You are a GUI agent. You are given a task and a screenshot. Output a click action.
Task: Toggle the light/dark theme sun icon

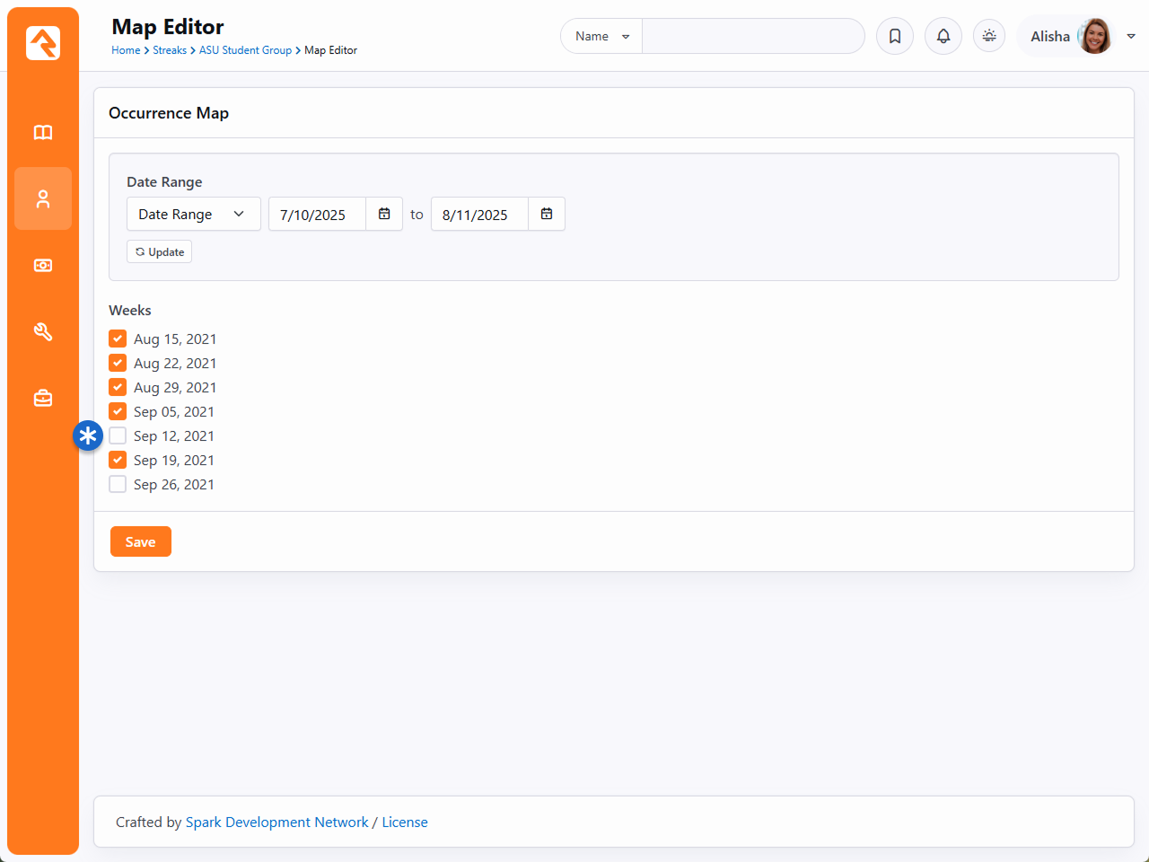pos(989,36)
